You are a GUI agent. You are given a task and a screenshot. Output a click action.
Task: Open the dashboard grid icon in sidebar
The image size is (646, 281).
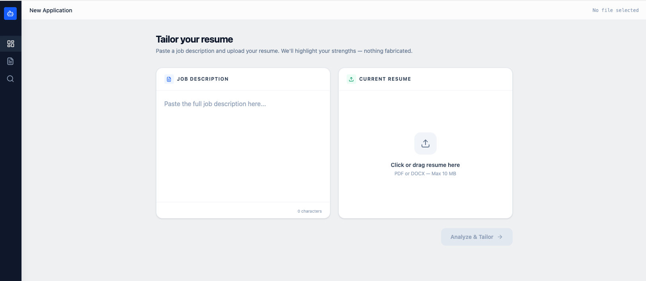11,44
